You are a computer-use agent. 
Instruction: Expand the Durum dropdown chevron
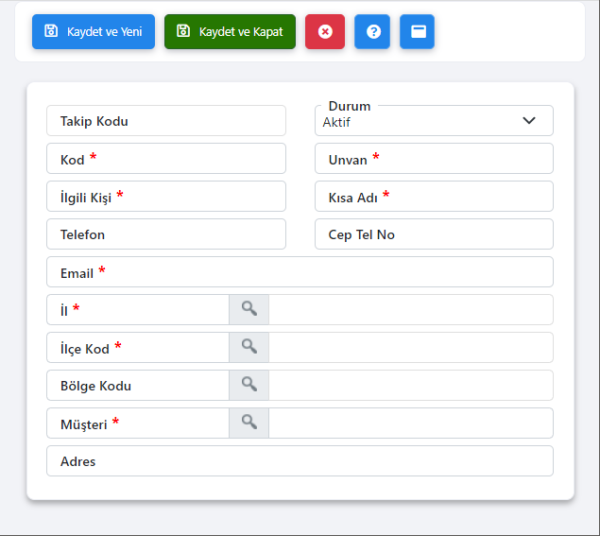(529, 121)
